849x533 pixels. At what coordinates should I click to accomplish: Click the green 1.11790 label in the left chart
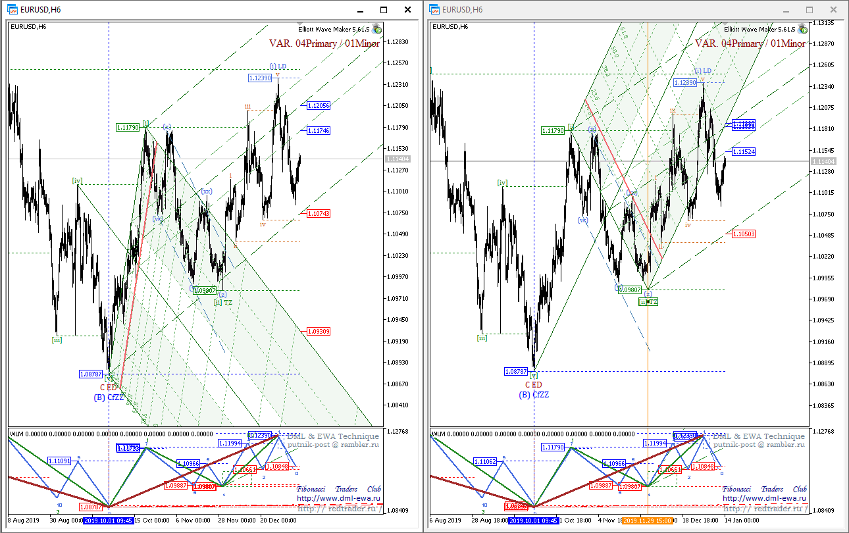(128, 128)
